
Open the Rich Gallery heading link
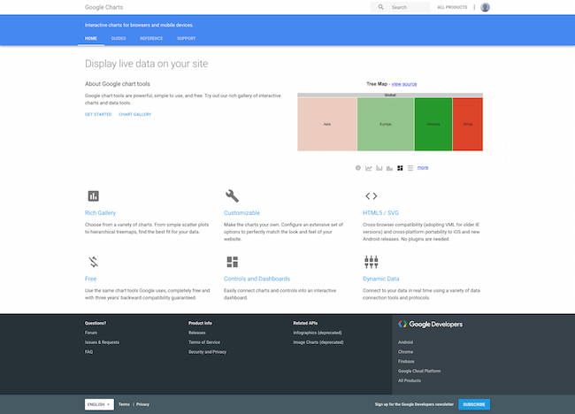click(100, 212)
